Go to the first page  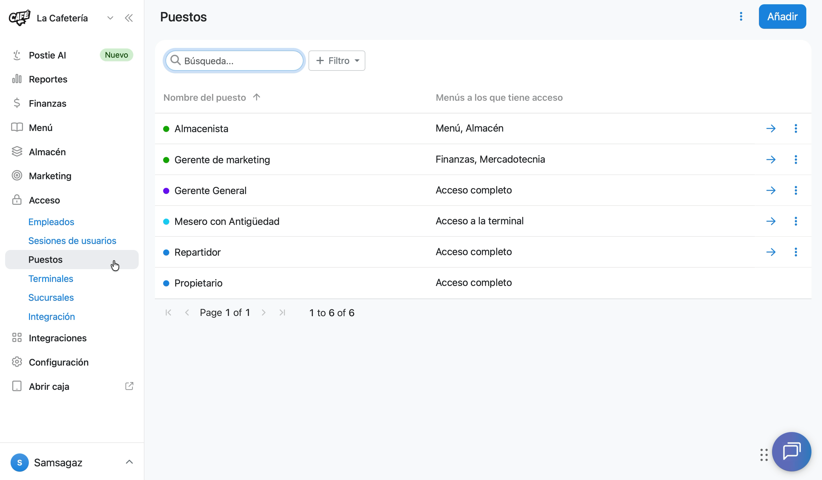pyautogui.click(x=168, y=313)
